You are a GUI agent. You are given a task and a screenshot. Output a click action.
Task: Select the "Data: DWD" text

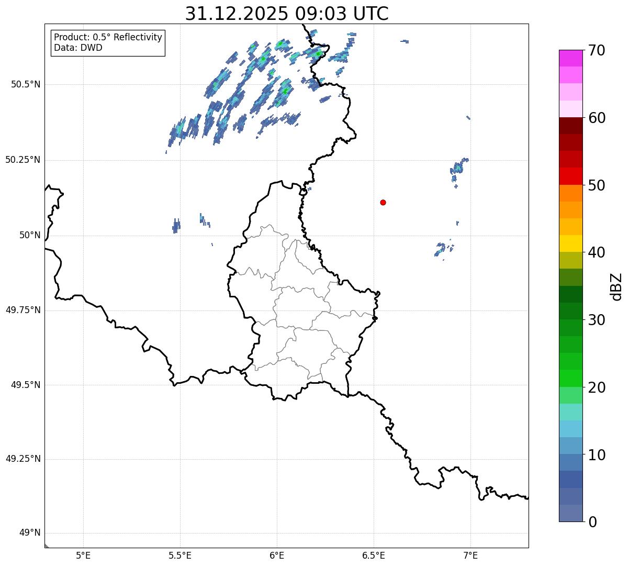pyautogui.click(x=78, y=48)
